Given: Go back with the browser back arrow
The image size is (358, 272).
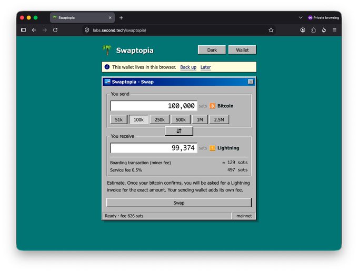Looking at the screenshot, I should (x=34, y=30).
